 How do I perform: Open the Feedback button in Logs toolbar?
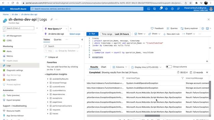click(157, 28)
